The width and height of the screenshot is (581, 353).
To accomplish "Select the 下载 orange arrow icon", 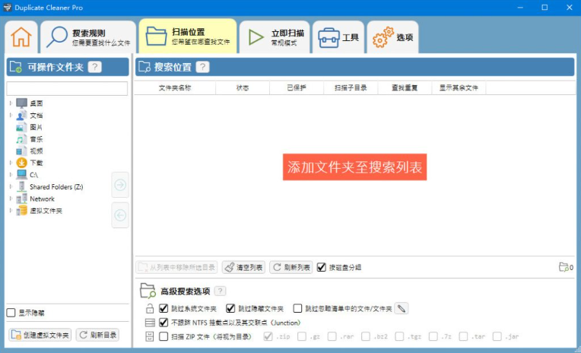I will click(21, 162).
